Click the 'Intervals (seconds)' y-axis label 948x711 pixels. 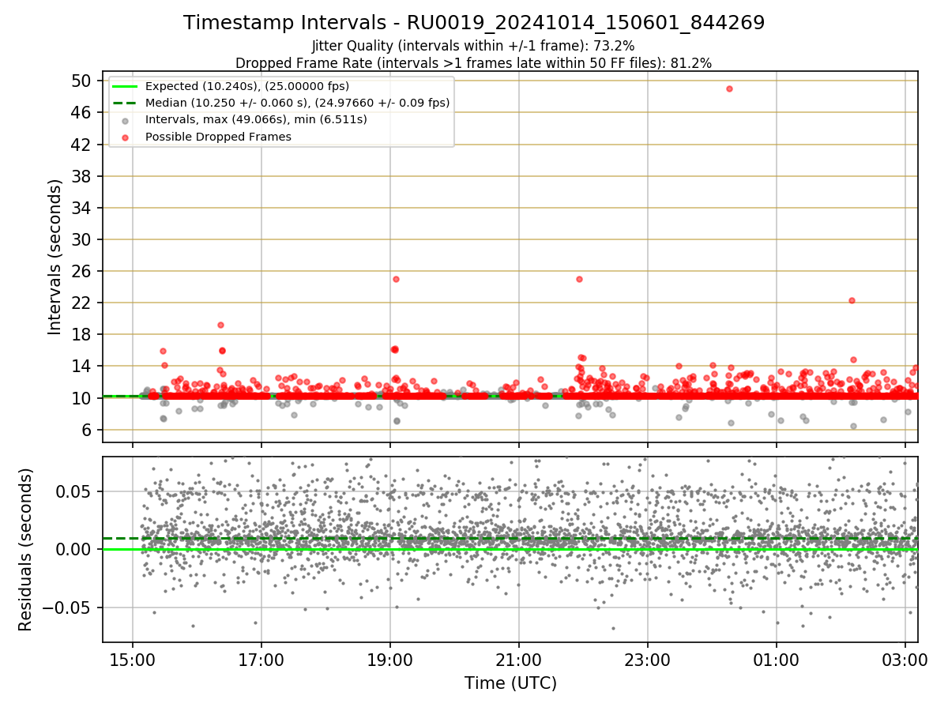click(55, 257)
